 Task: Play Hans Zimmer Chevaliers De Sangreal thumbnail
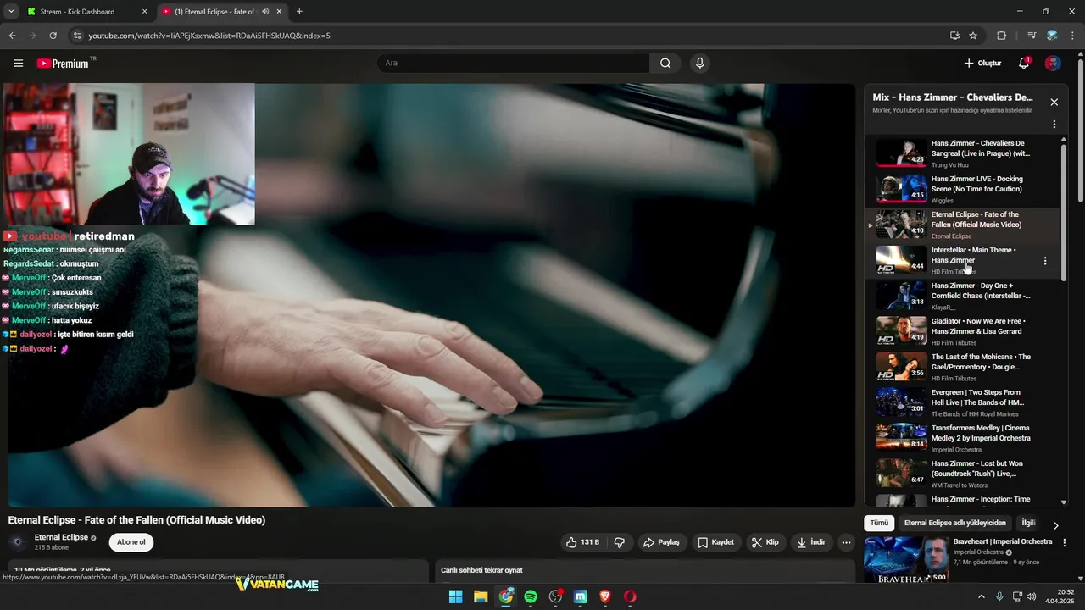pos(901,153)
